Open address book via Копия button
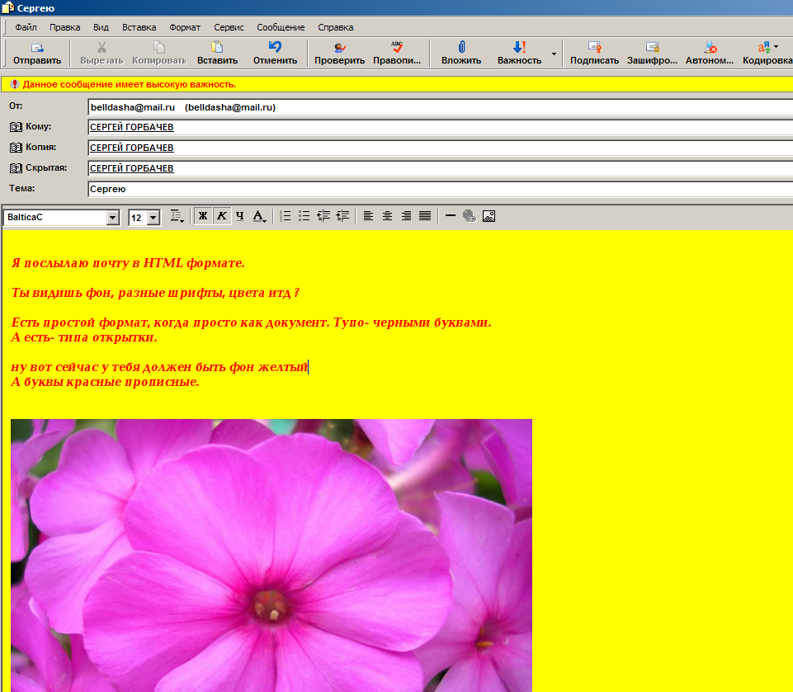This screenshot has height=692, width=793. click(x=33, y=147)
